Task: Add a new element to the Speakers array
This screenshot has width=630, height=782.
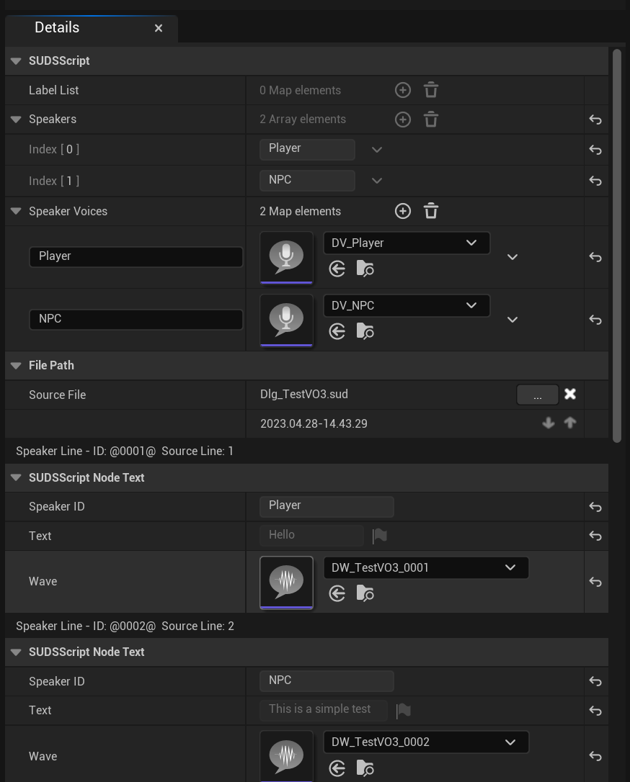Action: 402,119
